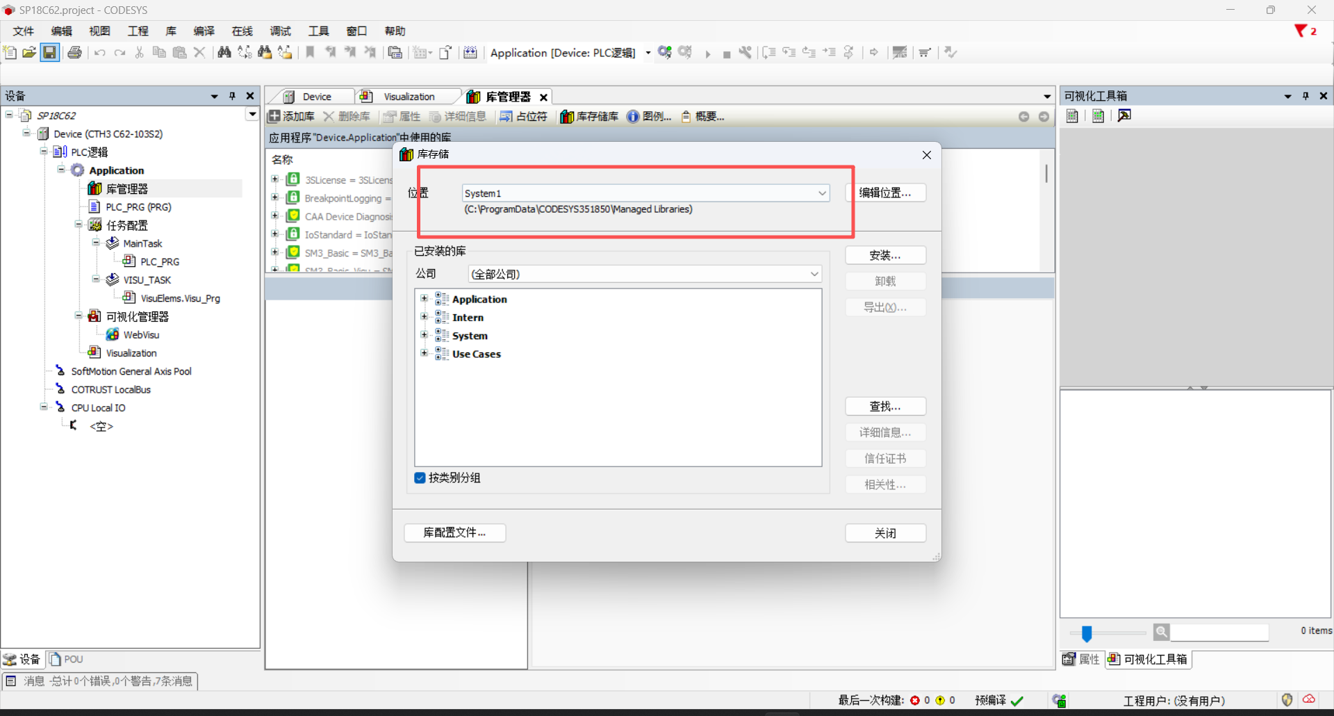
Task: Click the Copy toolbar icon
Action: coord(159,52)
